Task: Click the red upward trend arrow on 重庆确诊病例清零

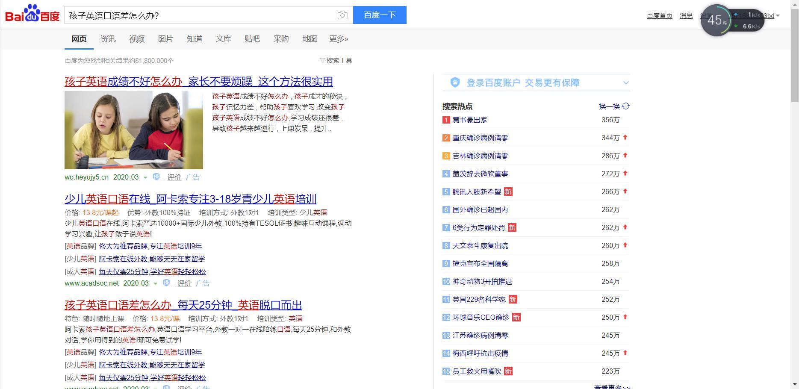Action: coord(625,138)
